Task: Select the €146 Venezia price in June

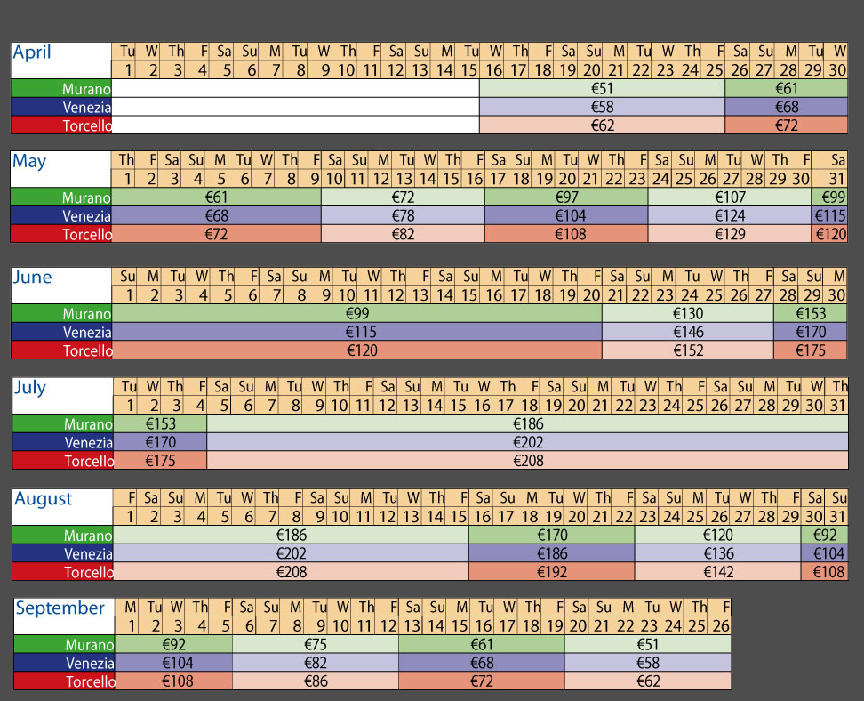Action: click(x=688, y=332)
